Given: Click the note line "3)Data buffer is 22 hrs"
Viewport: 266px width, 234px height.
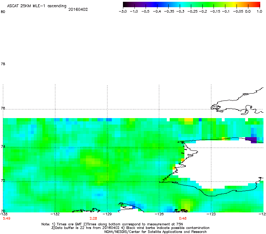Looking at the screenshot, I should tap(130, 228).
